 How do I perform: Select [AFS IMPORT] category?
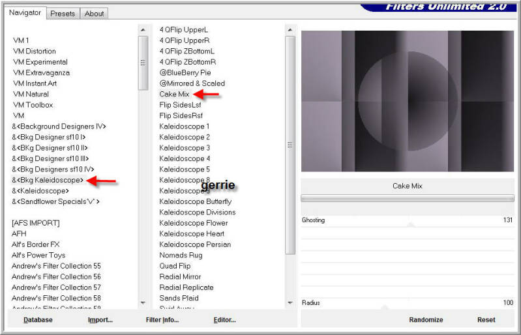click(36, 223)
